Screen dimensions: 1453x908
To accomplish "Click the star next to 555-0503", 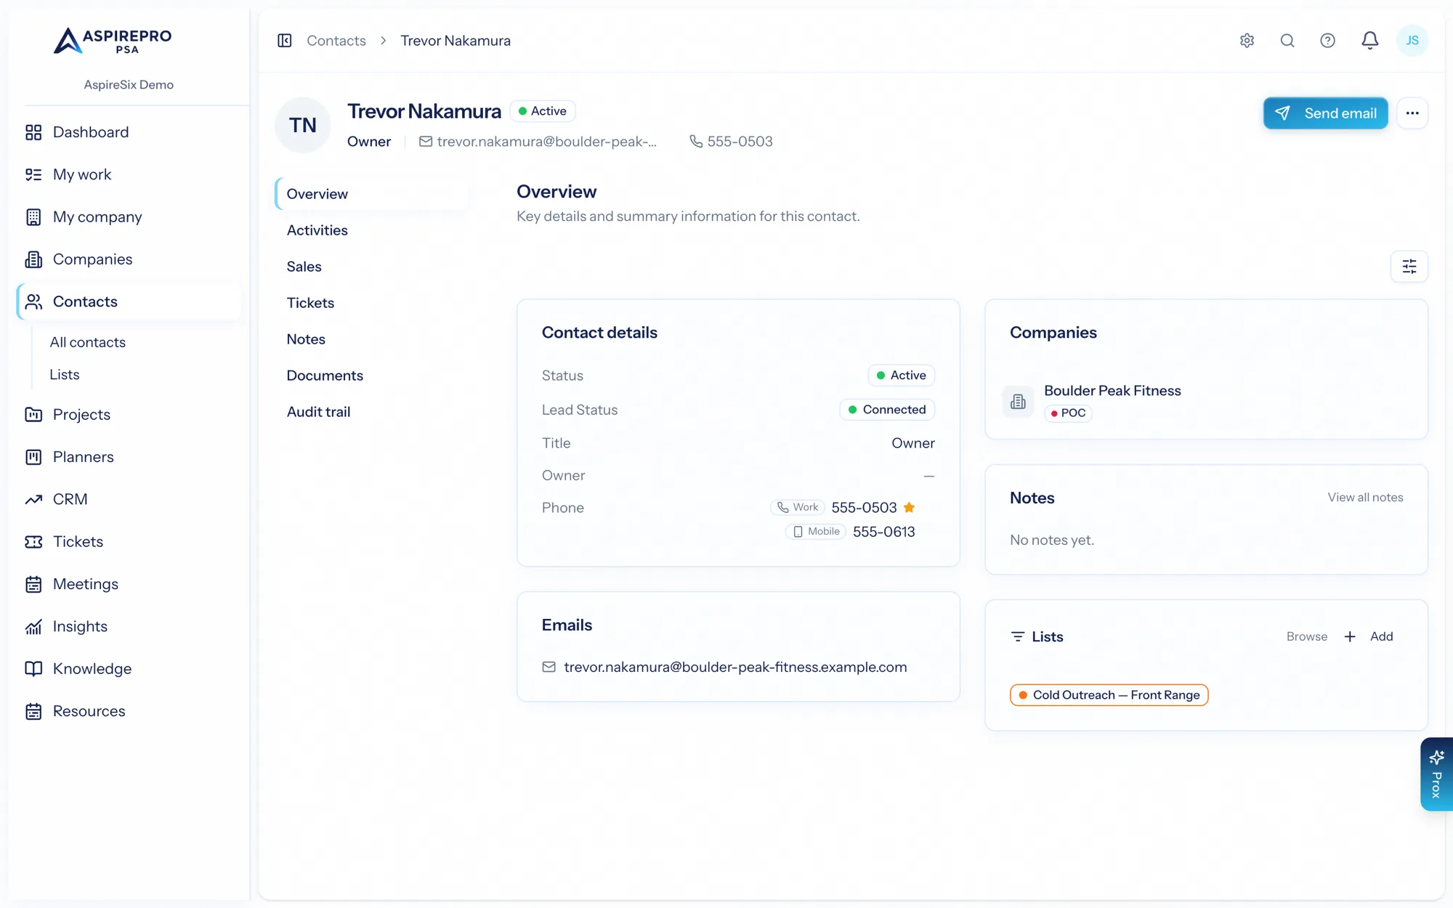I will point(909,508).
